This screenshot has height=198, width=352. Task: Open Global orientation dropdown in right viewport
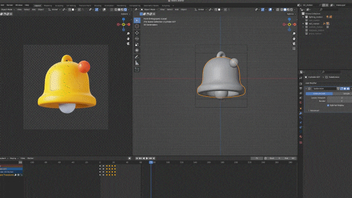[201, 10]
